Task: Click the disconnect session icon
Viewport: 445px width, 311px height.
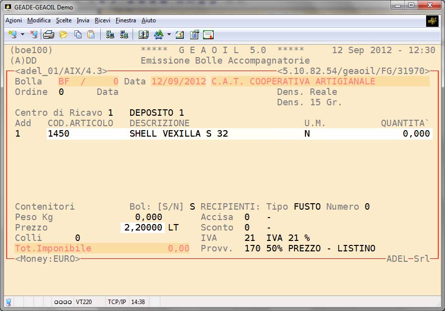Action: click(33, 35)
